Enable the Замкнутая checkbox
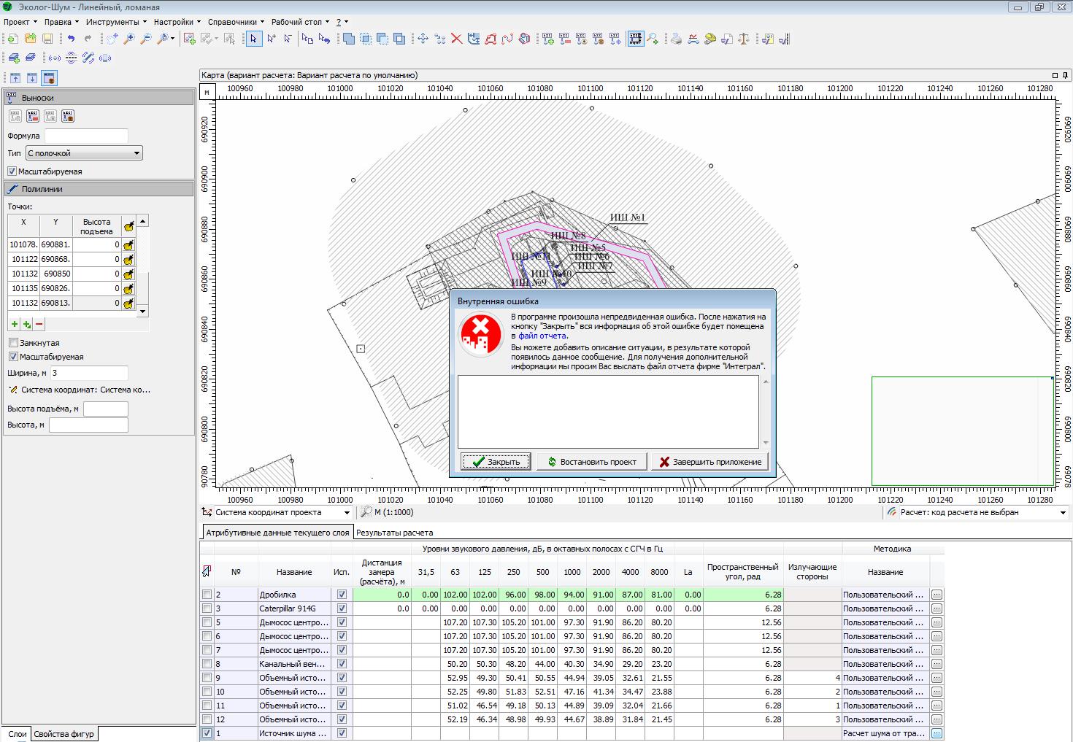This screenshot has width=1073, height=742. tap(13, 343)
